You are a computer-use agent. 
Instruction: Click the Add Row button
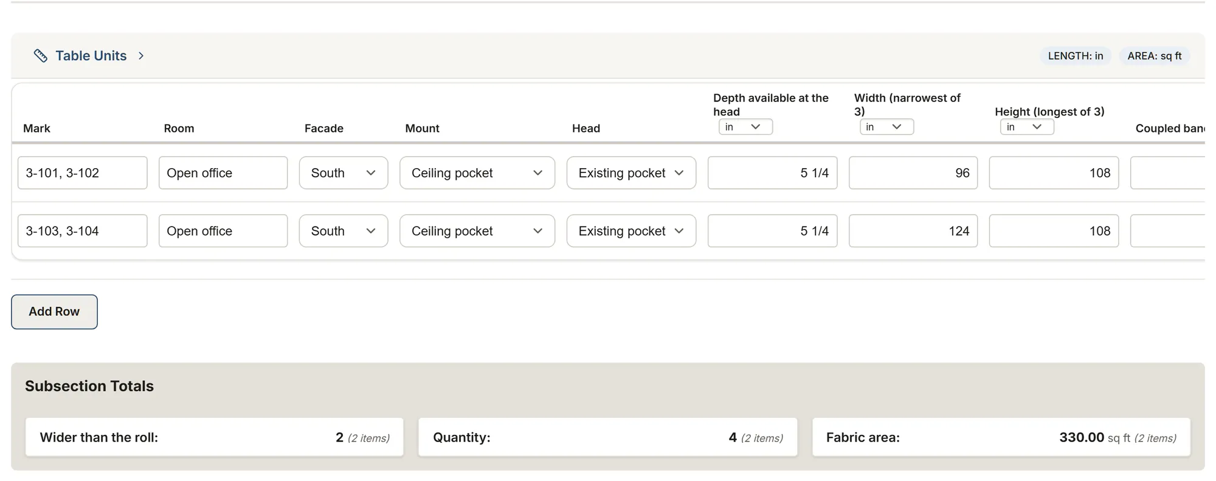pyautogui.click(x=54, y=312)
